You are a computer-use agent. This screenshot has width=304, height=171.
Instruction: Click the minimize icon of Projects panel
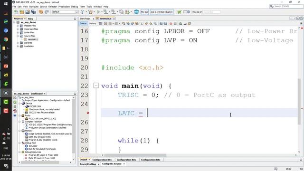pos(75,19)
